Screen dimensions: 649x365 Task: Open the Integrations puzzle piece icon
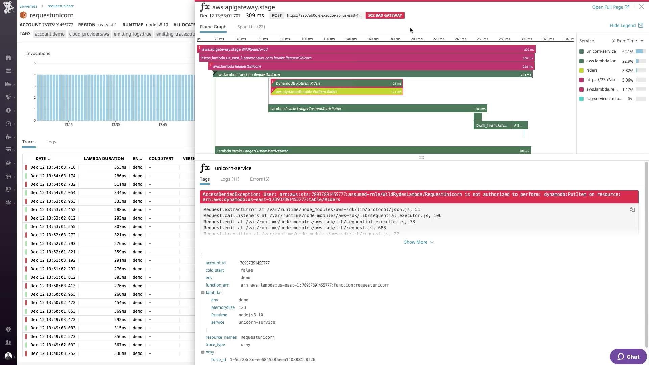(x=8, y=137)
